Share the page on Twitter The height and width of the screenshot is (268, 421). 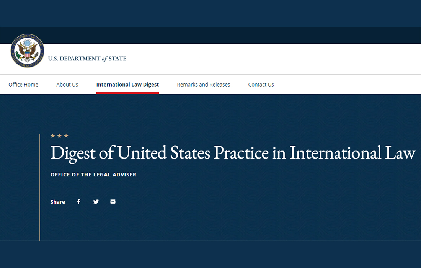(x=96, y=202)
